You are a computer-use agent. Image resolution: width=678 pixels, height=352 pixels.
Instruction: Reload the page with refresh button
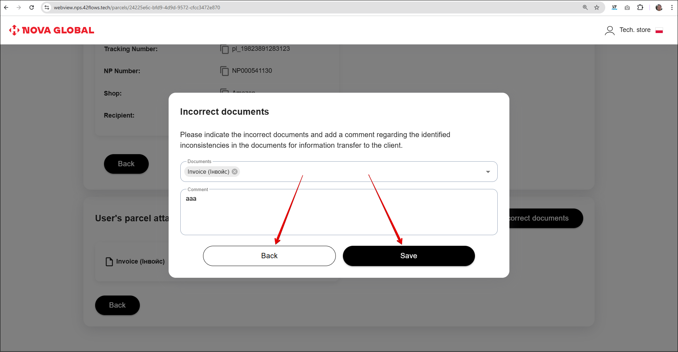coord(32,7)
